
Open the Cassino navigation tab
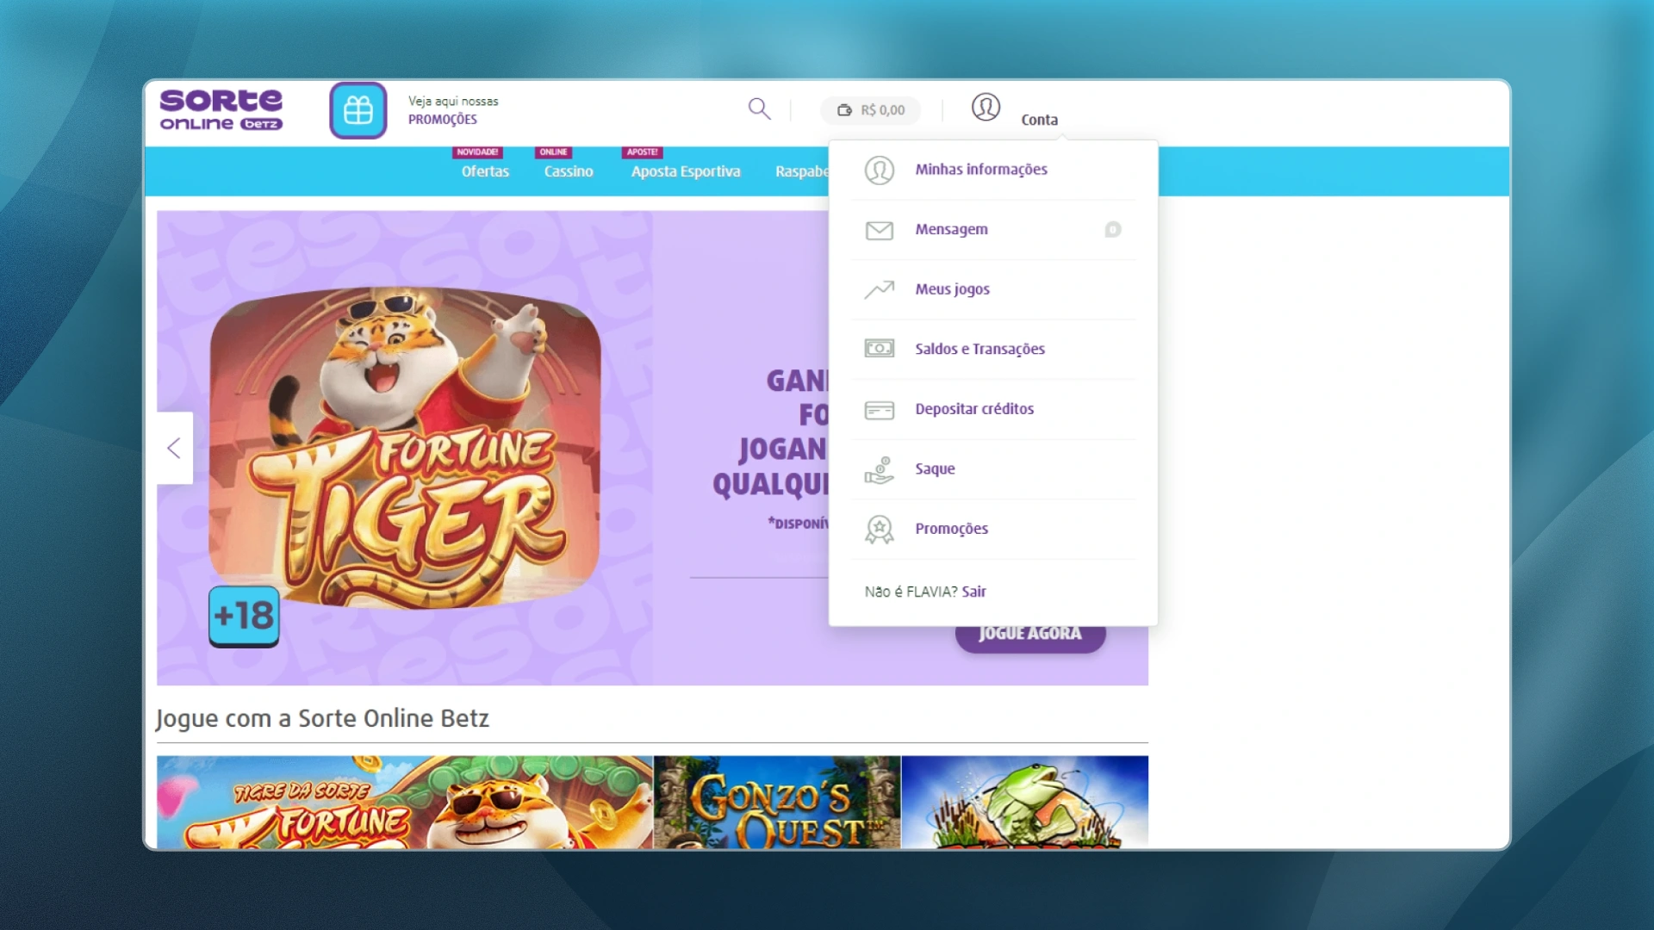(569, 171)
